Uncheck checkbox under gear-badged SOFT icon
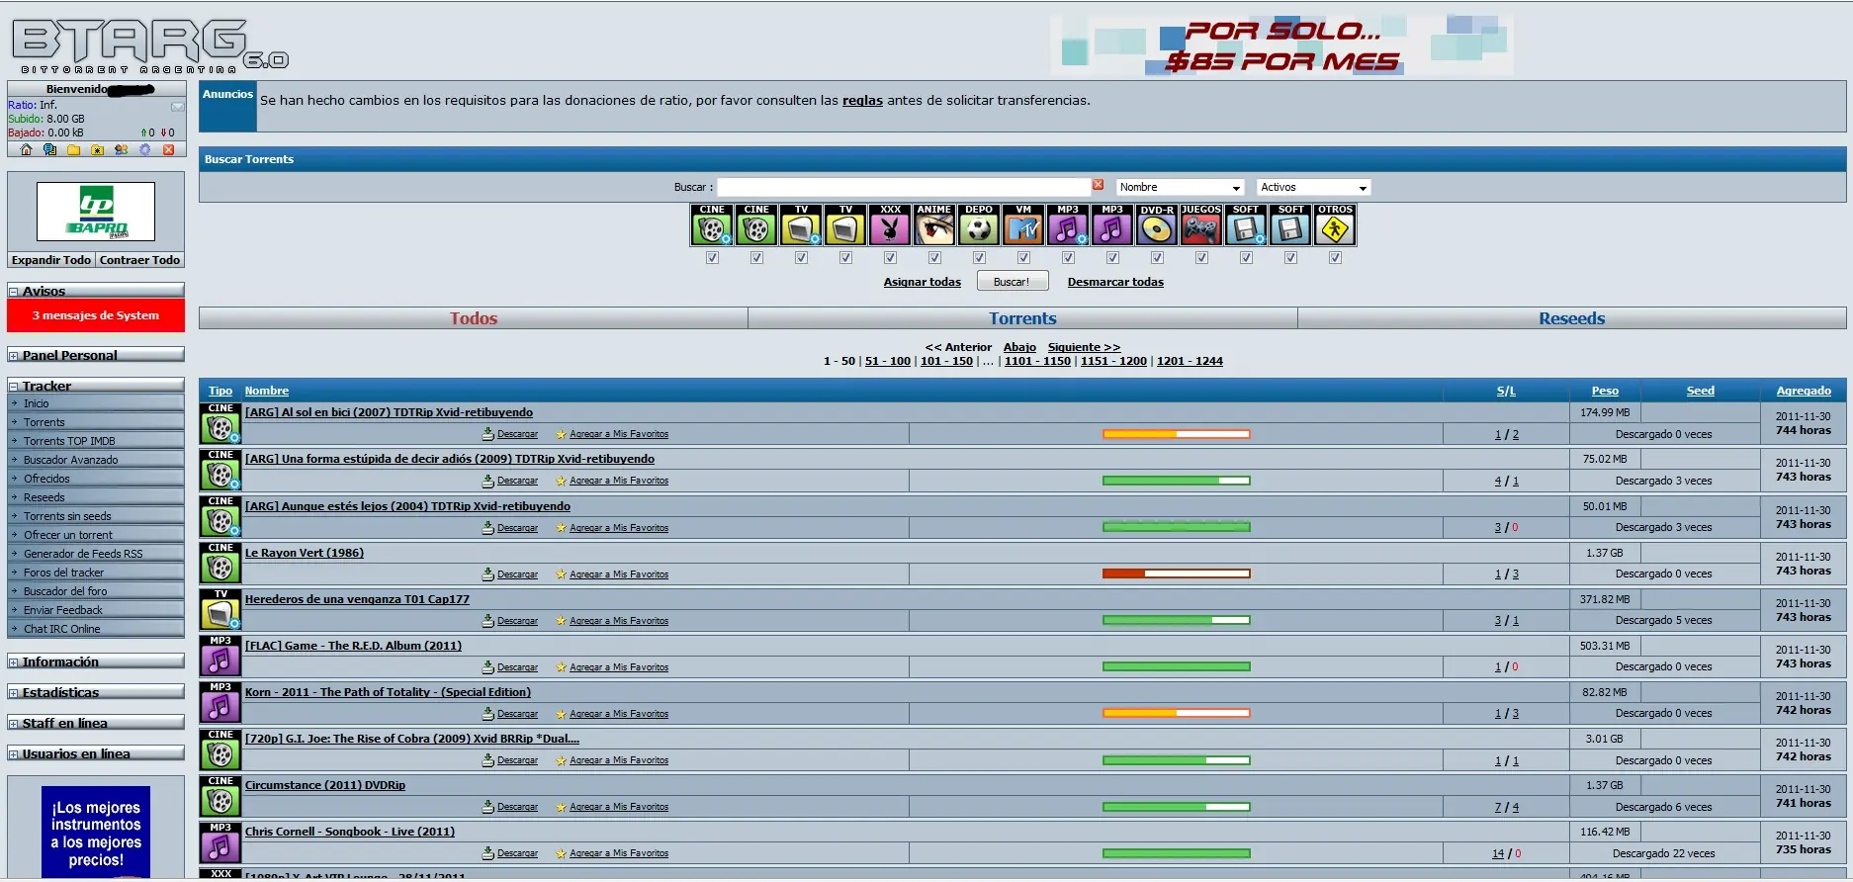1853x882 pixels. coord(1246,258)
